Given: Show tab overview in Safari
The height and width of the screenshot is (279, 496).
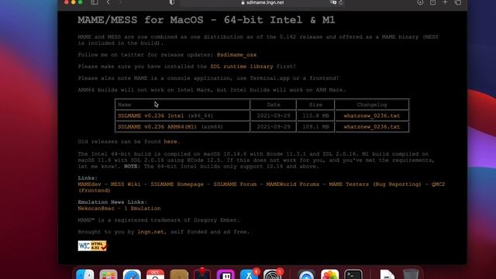Looking at the screenshot, I should [x=458, y=2].
